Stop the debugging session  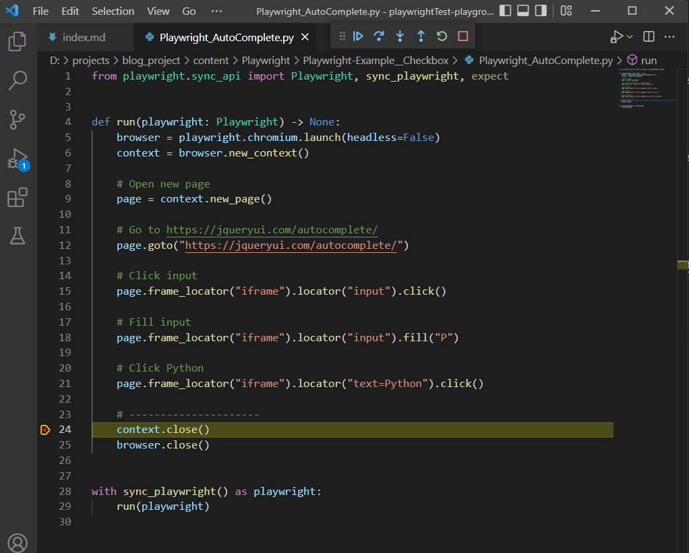pyautogui.click(x=462, y=36)
